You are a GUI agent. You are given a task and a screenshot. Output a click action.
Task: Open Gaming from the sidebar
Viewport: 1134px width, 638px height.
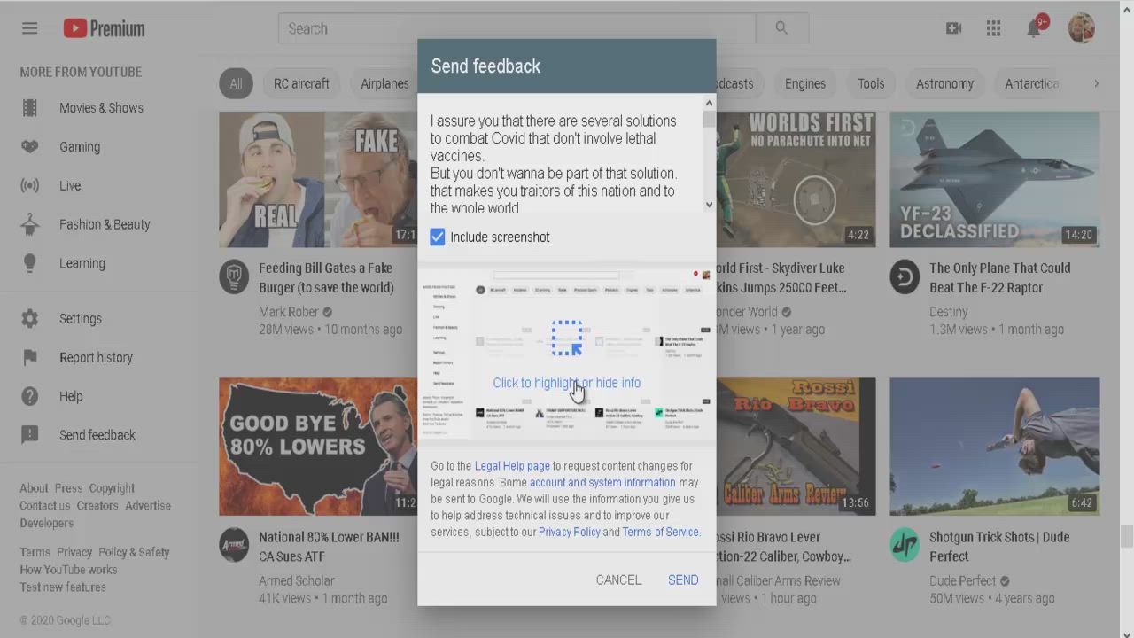click(x=80, y=147)
